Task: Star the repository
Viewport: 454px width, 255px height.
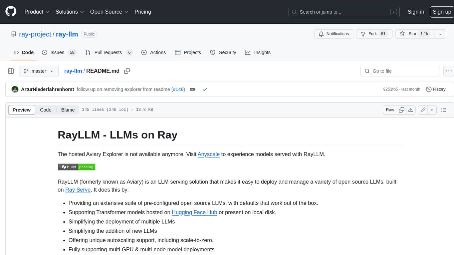Action: [414, 34]
